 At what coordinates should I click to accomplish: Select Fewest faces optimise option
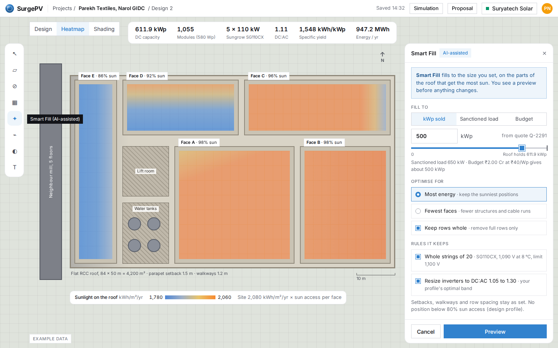point(479,211)
